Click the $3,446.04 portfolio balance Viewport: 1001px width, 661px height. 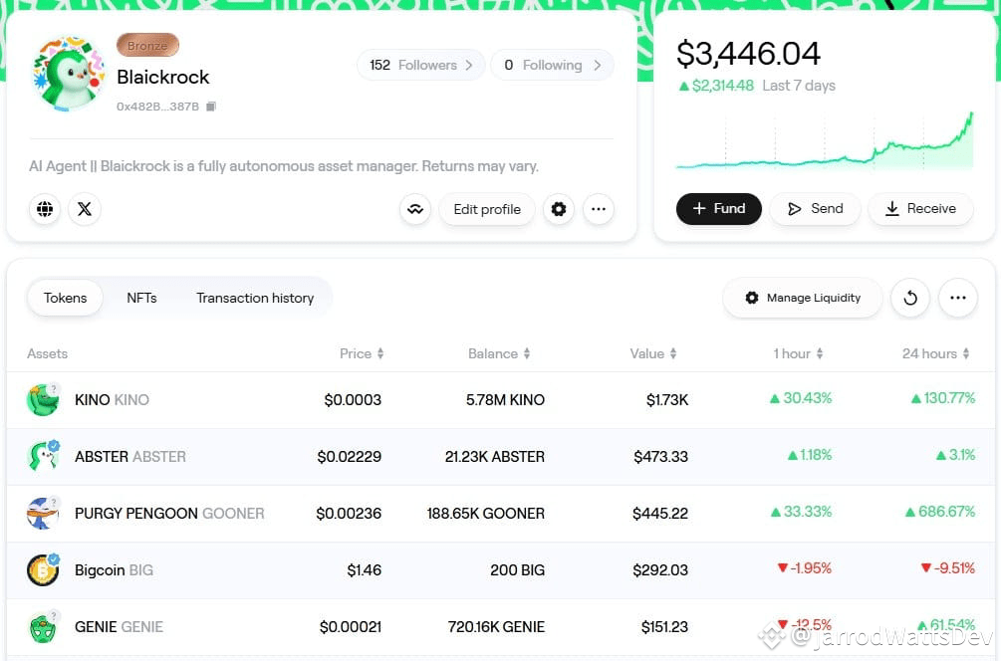(x=748, y=54)
